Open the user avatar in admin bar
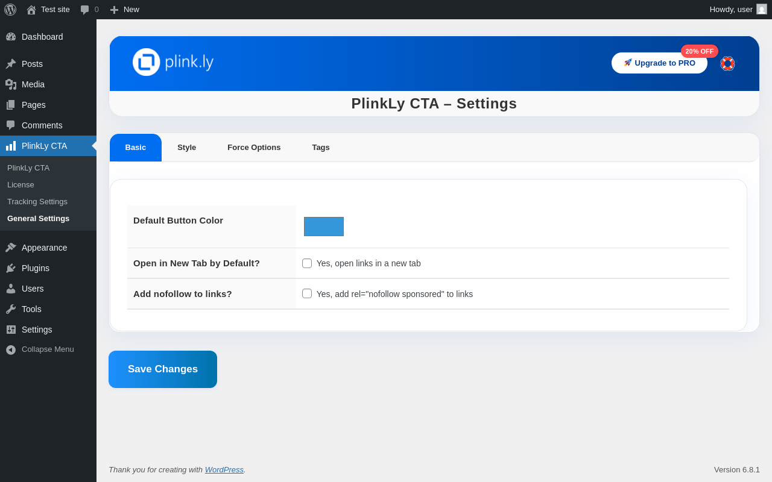 click(762, 9)
